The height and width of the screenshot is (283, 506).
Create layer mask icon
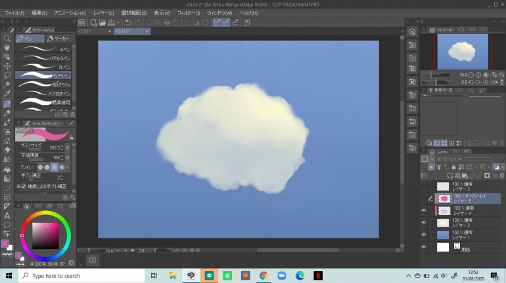tap(487, 176)
